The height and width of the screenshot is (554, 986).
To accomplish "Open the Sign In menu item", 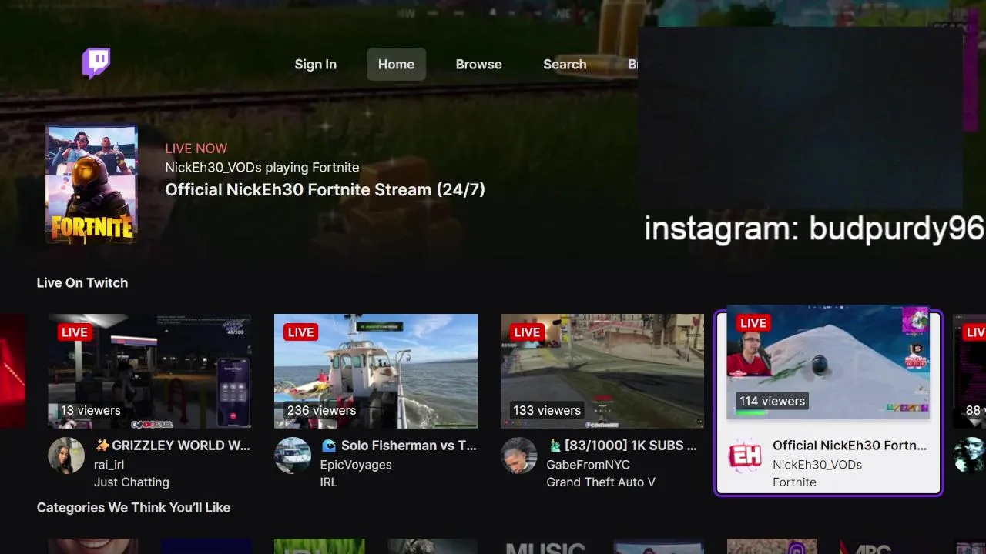I will 315,65.
